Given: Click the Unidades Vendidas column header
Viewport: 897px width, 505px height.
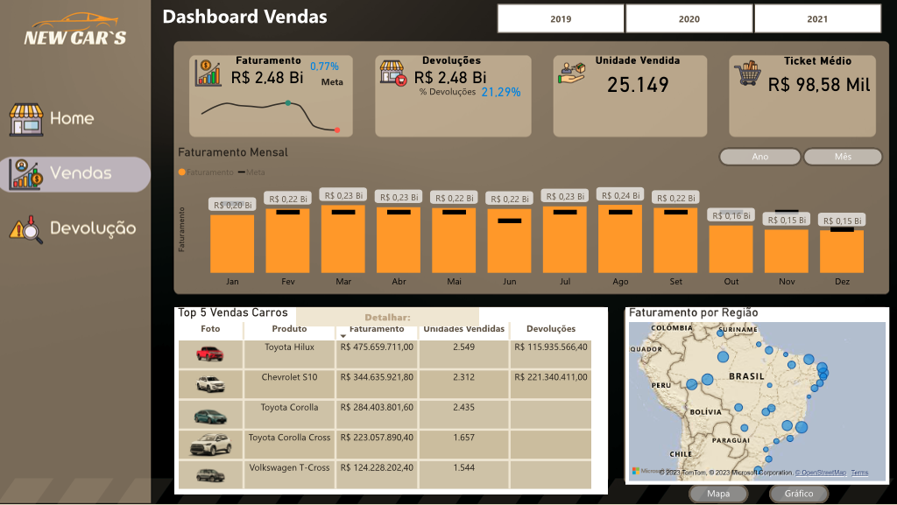Looking at the screenshot, I should pos(464,329).
